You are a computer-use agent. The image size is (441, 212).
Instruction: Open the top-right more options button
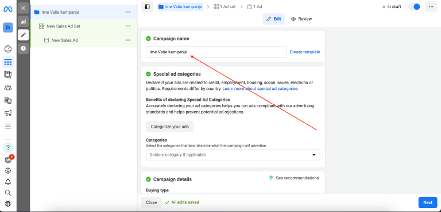click(431, 7)
